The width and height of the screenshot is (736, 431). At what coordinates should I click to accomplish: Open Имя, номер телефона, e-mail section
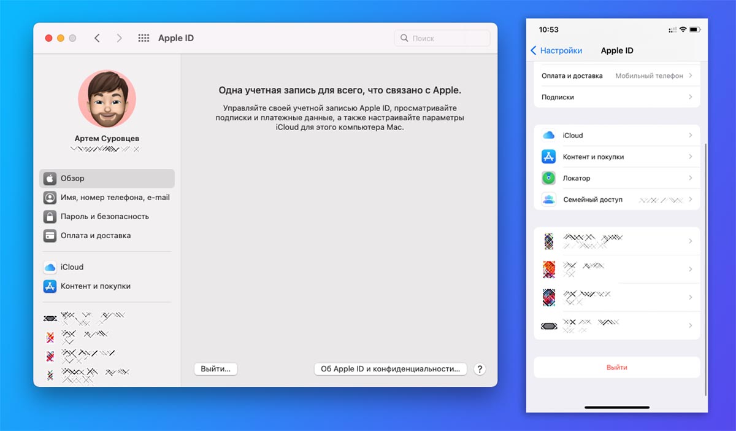tap(107, 198)
